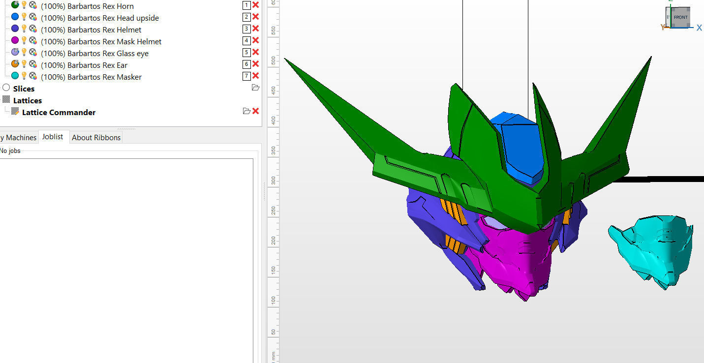Image resolution: width=704 pixels, height=363 pixels.
Task: Click lavender color ball of Glass eye
Action: tap(15, 52)
